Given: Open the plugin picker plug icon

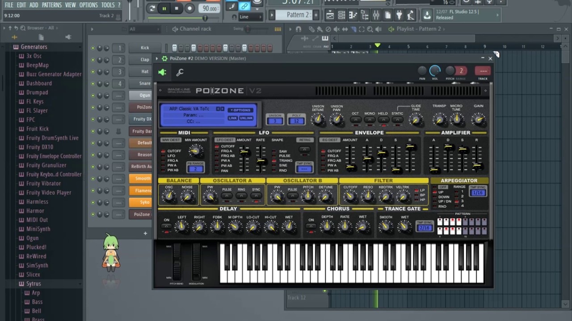Looking at the screenshot, I should 399,16.
